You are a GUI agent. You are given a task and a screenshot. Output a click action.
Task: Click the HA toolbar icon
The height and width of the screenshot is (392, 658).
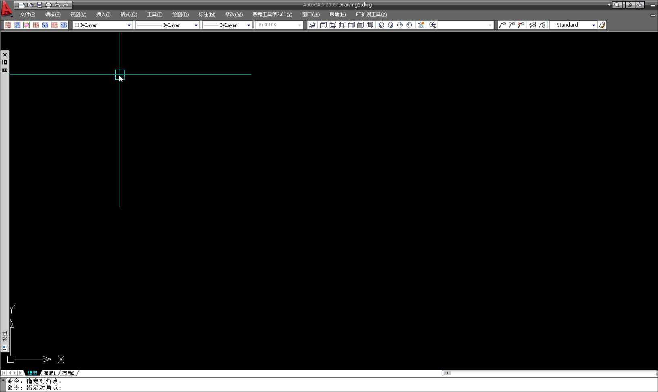36,25
